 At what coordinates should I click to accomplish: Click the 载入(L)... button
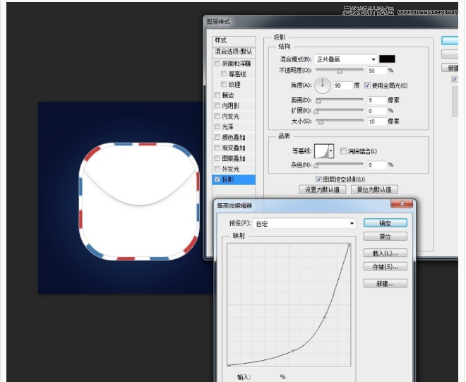(x=386, y=253)
